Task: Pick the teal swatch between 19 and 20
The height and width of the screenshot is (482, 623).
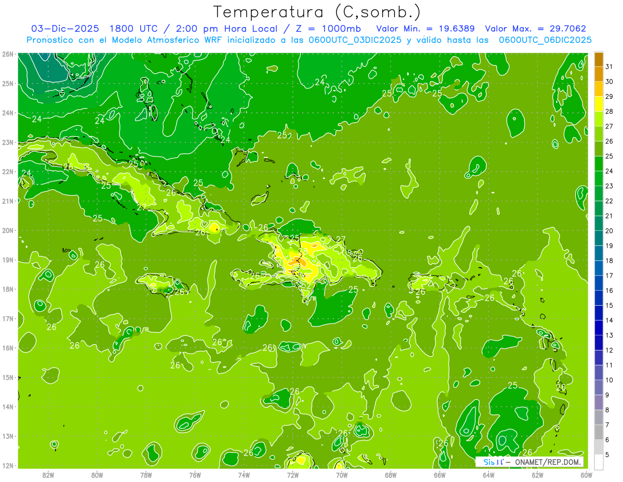Action: [x=599, y=238]
